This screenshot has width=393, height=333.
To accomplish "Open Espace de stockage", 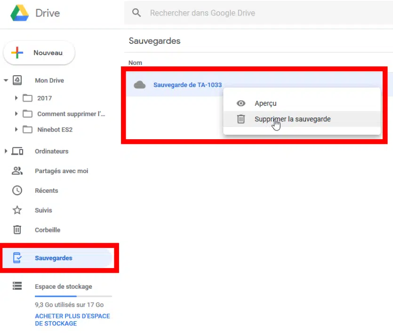I will [x=64, y=286].
